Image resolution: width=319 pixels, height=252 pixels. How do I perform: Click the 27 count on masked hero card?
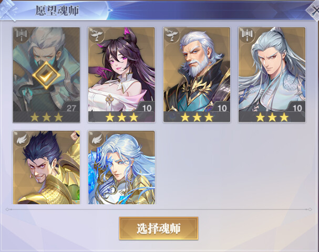point(71,108)
